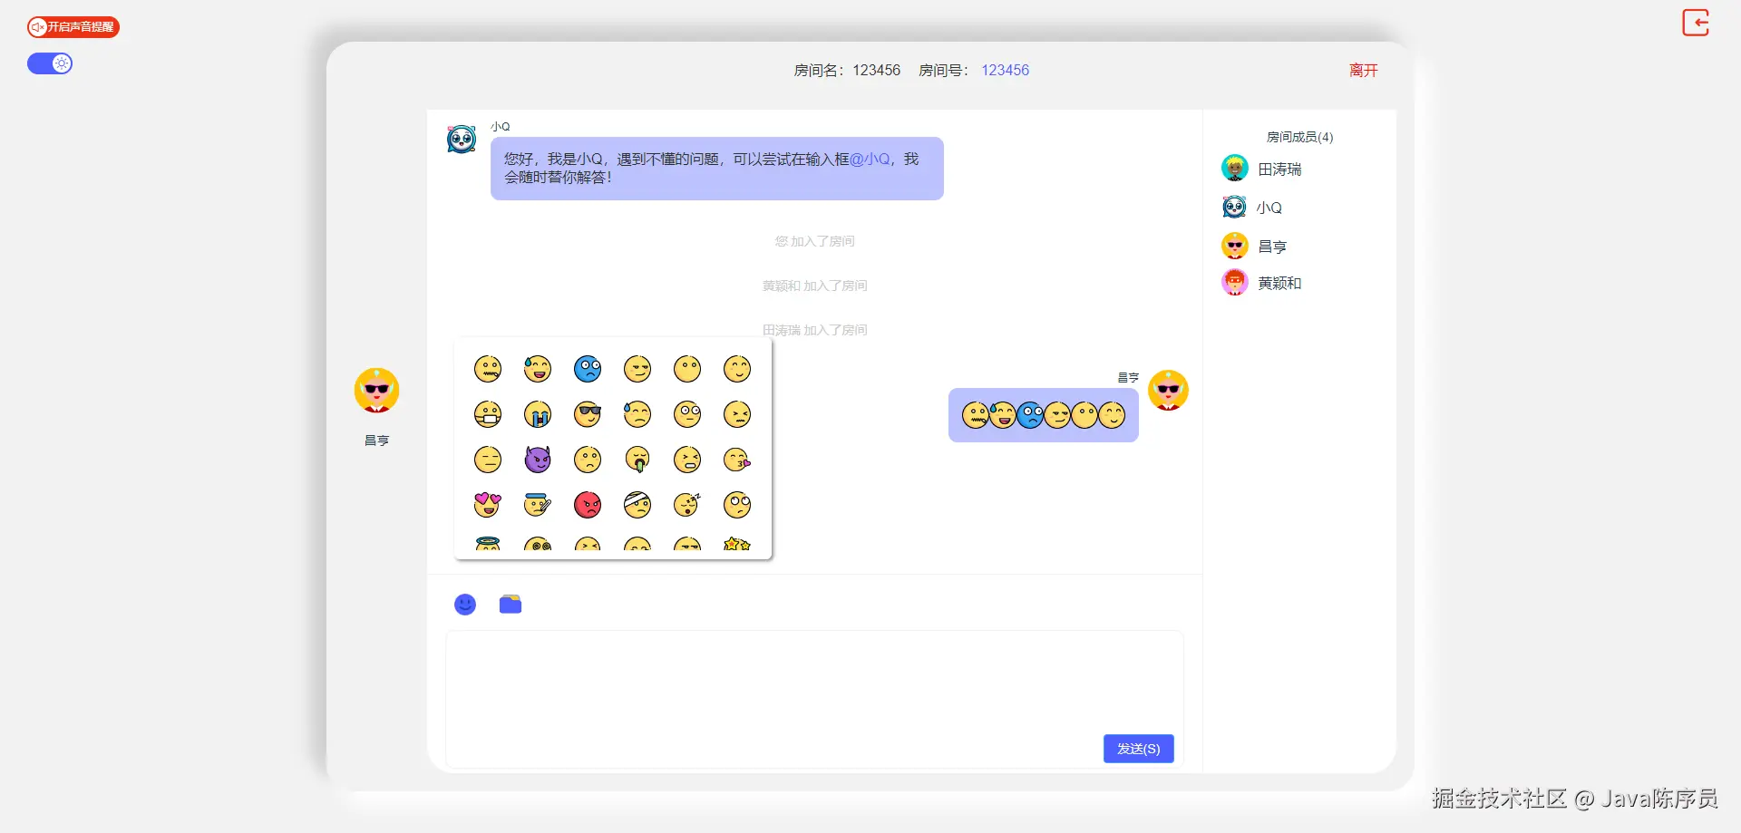Enable sound notification 开启声音提醒

click(x=73, y=27)
